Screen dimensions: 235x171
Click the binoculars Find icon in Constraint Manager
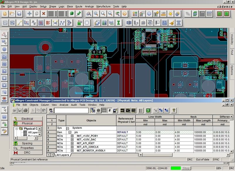[x=51, y=110]
